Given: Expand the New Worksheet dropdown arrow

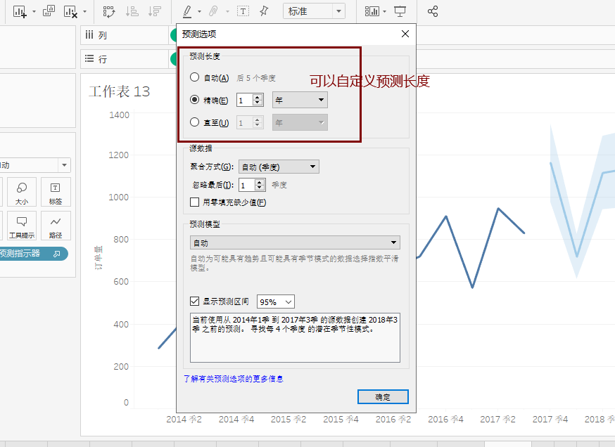Looking at the screenshot, I should (34, 12).
